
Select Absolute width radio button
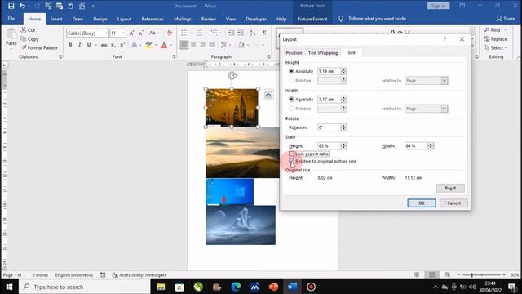[291, 99]
